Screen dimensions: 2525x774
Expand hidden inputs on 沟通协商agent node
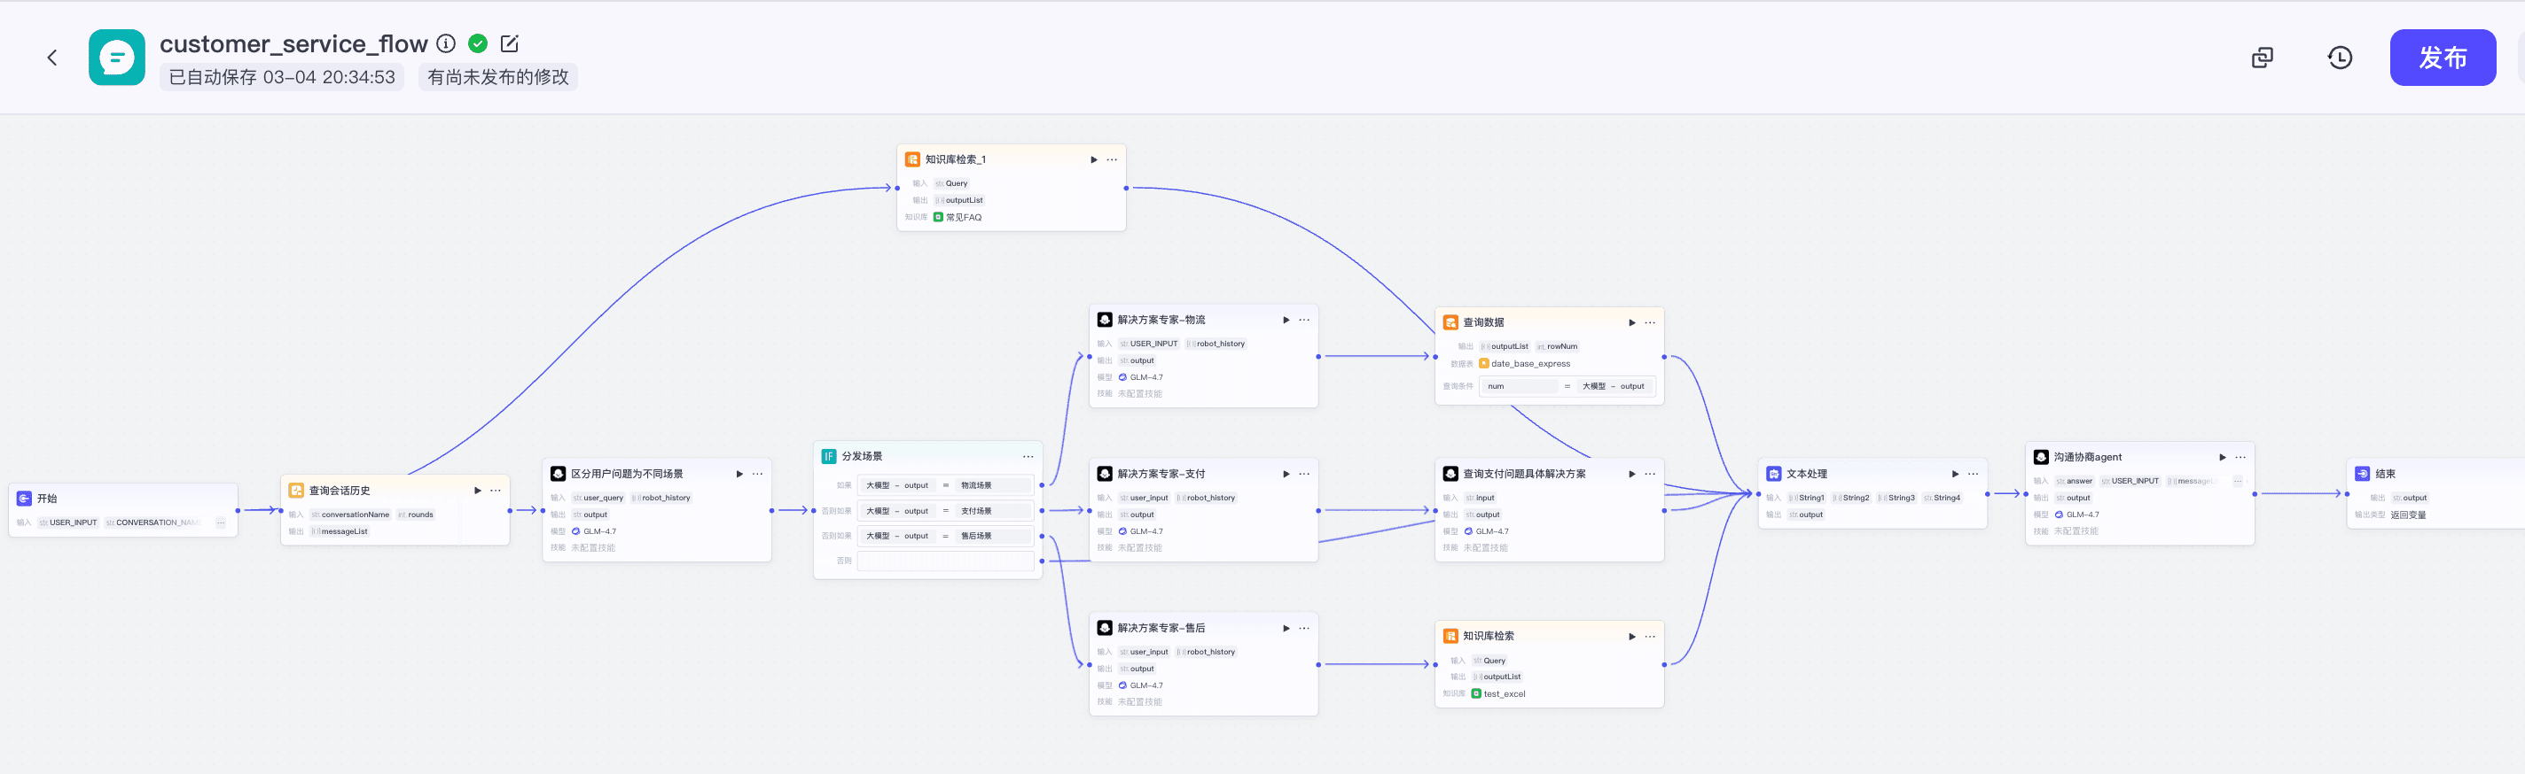(2238, 482)
